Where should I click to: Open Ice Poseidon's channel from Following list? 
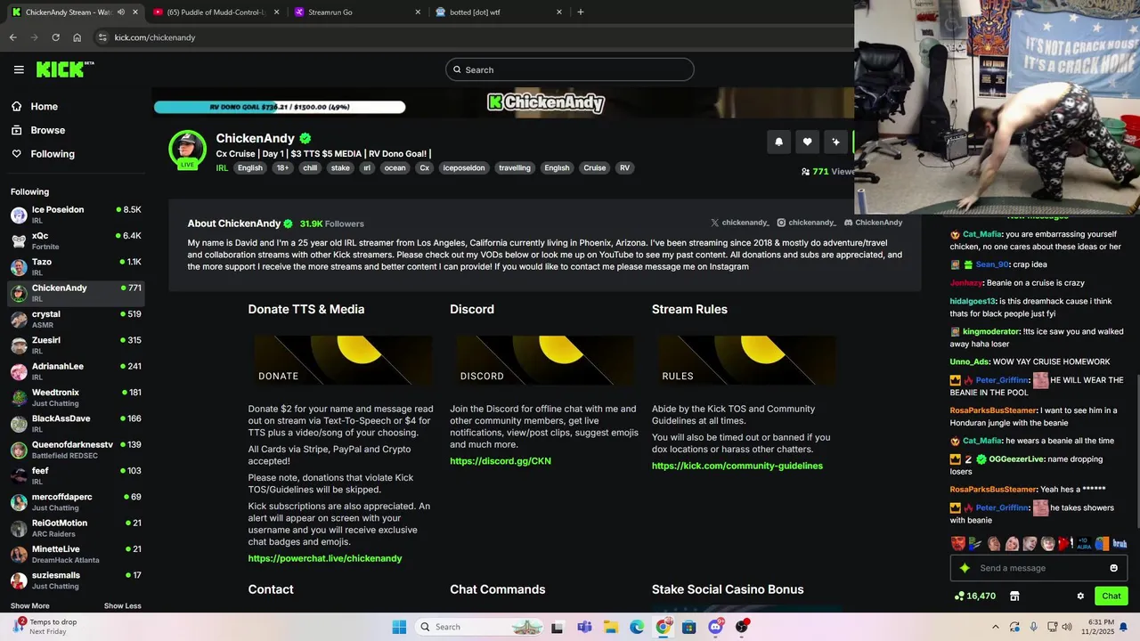pyautogui.click(x=76, y=215)
